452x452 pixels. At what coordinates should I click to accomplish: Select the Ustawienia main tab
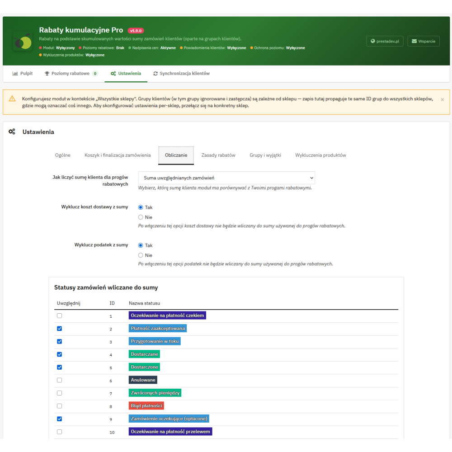(126, 74)
